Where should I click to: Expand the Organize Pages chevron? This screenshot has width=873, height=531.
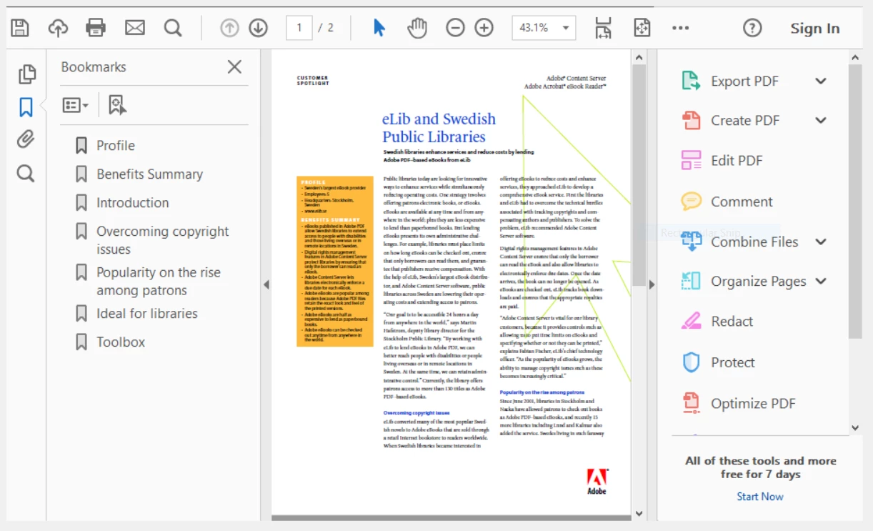821,281
